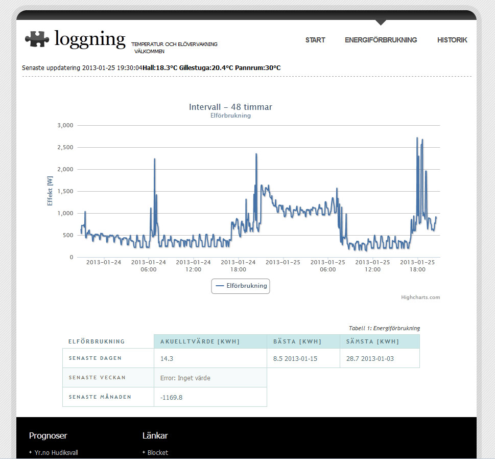The width and height of the screenshot is (495, 459).
Task: Select the SENASTE VECKAN row label
Action: [x=97, y=378]
